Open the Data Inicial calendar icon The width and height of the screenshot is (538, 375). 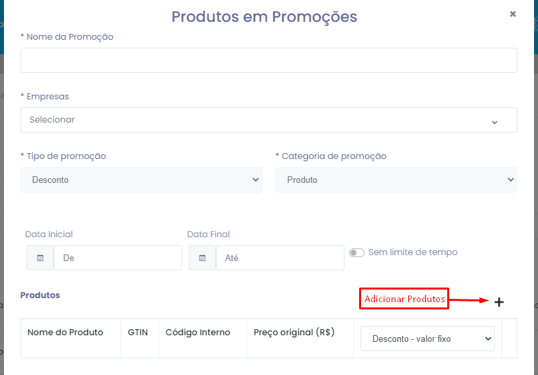click(x=40, y=258)
